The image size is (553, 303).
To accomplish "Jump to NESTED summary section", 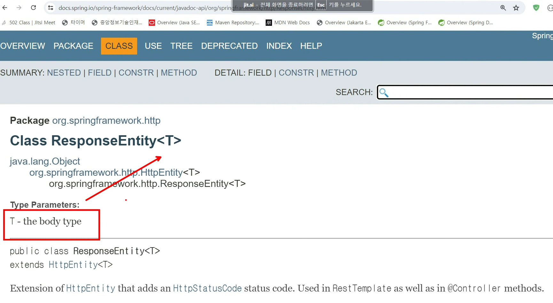I will coord(64,73).
